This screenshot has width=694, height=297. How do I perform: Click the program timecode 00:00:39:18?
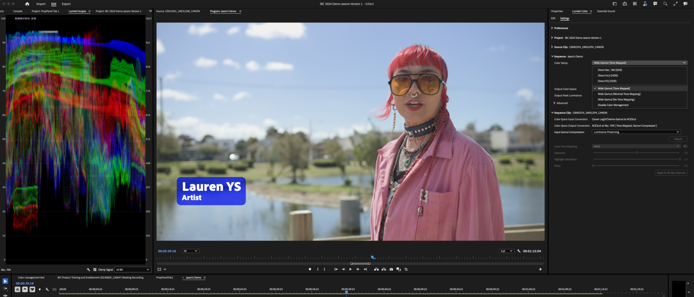click(167, 251)
